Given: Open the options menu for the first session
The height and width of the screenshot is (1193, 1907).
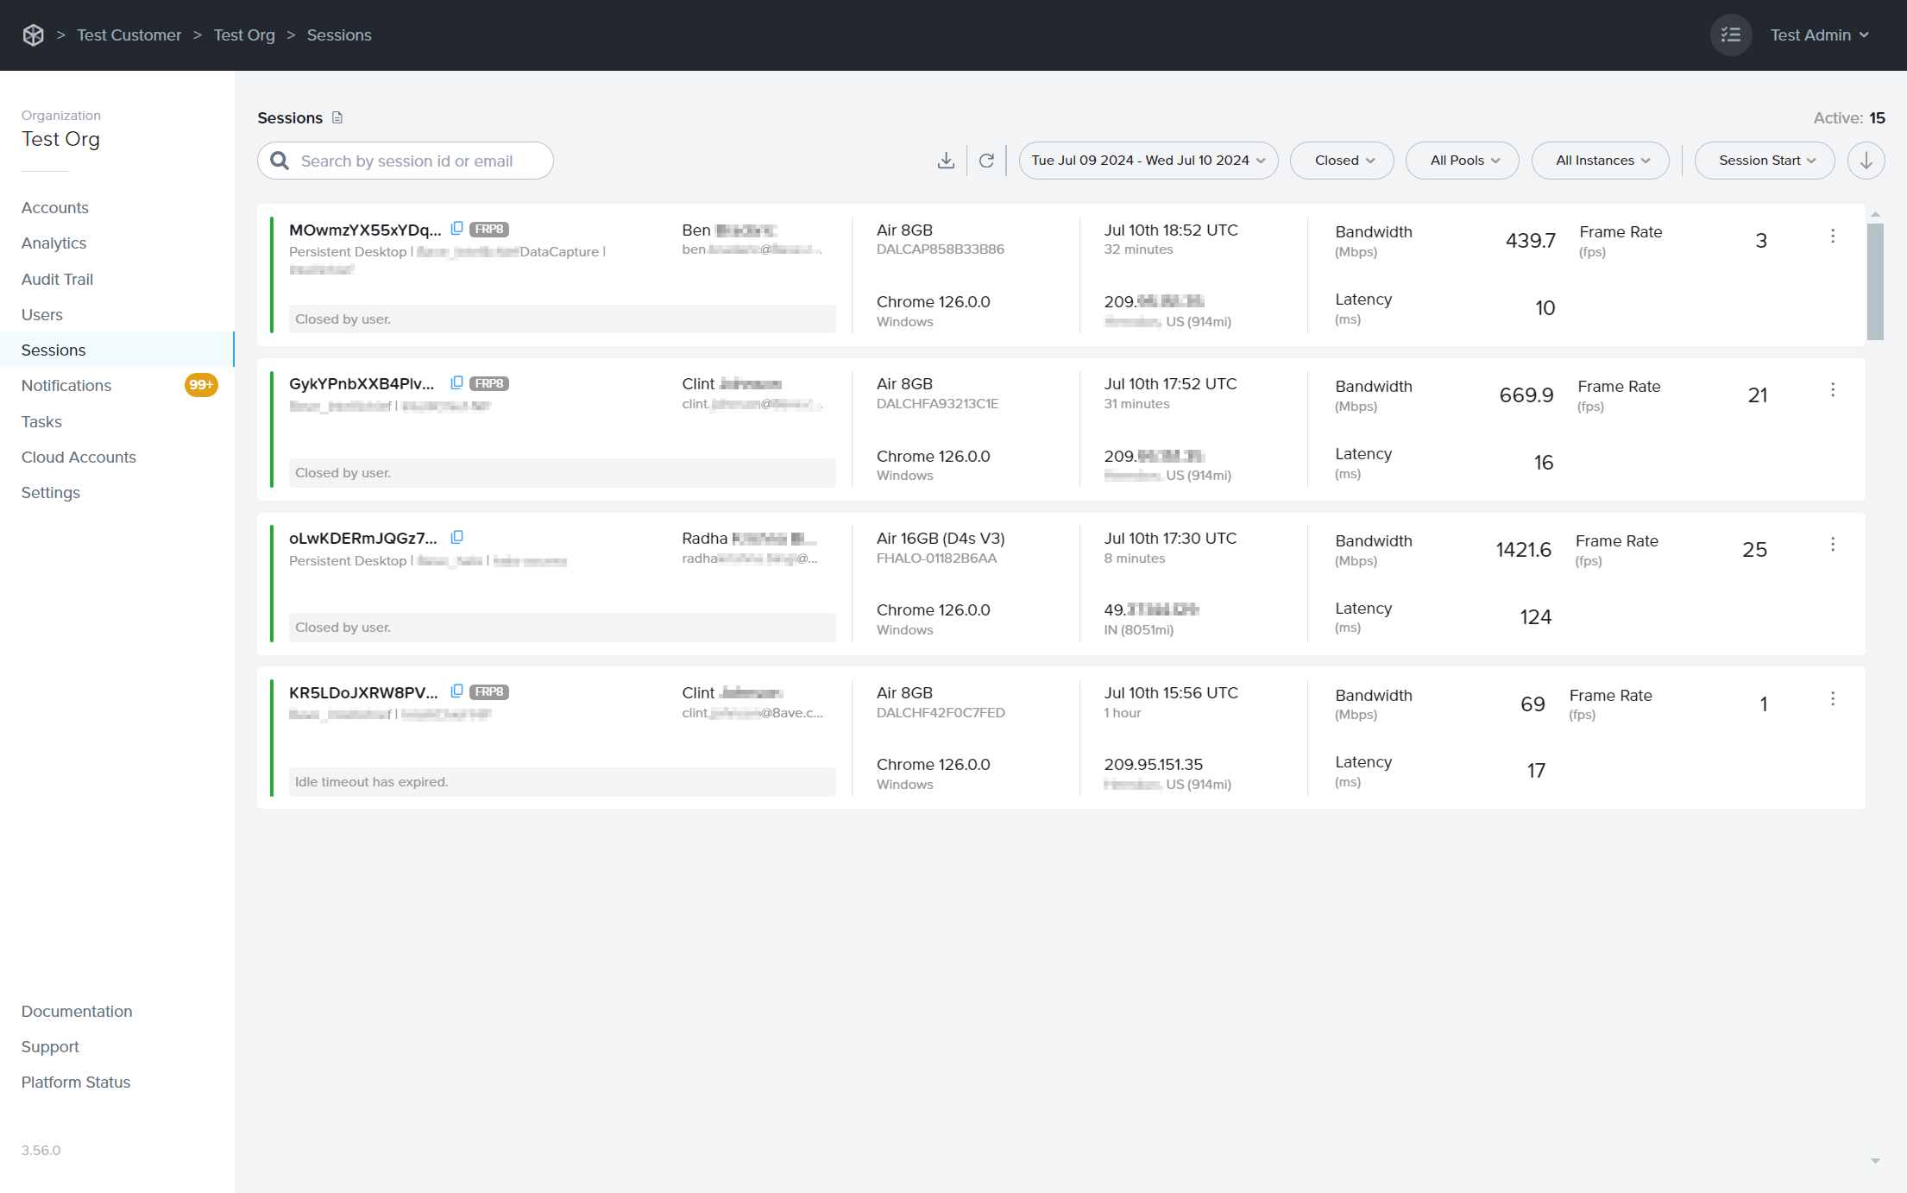Looking at the screenshot, I should click(1833, 235).
